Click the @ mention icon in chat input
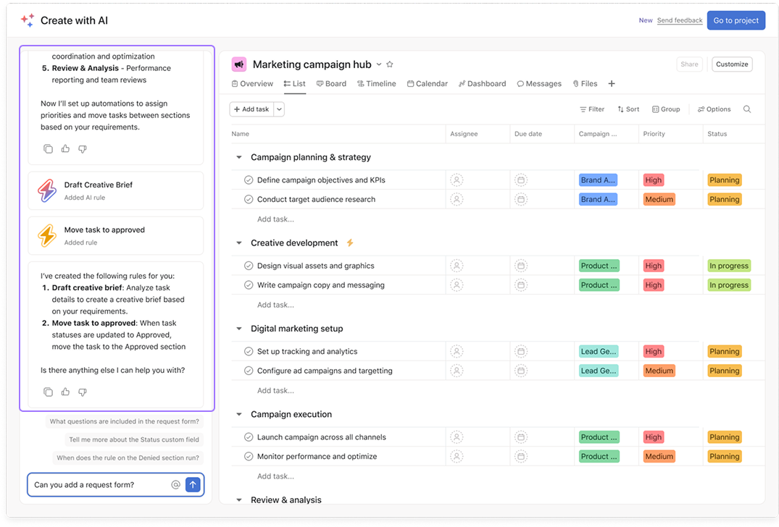Viewport: 779px width, 527px height. coord(175,484)
